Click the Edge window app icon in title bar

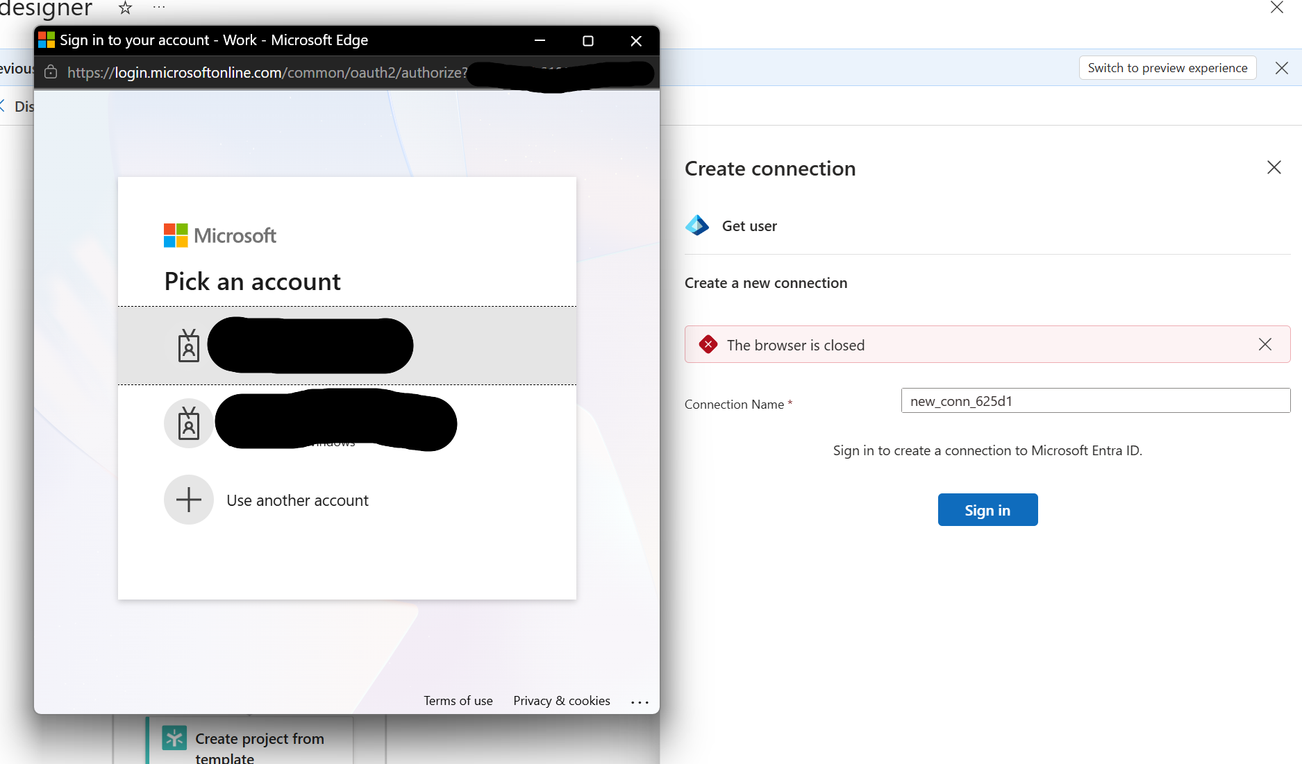click(x=47, y=40)
